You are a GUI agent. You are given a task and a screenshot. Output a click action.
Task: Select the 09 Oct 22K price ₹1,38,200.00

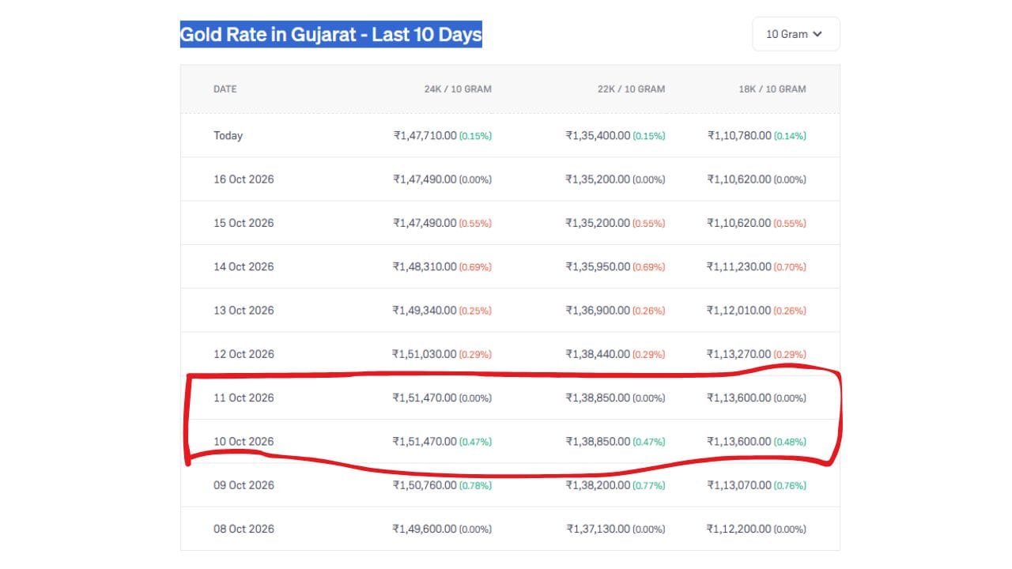pyautogui.click(x=598, y=485)
